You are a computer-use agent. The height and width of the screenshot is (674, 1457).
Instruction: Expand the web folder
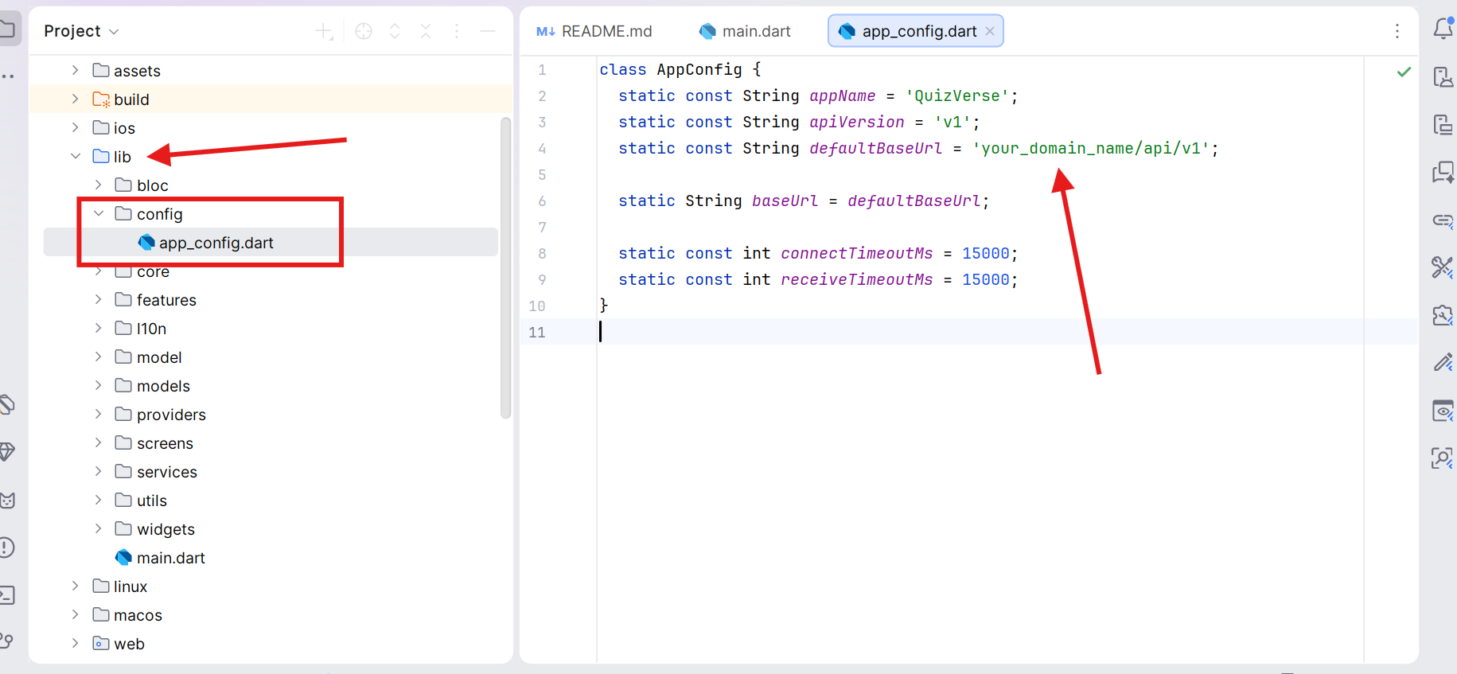pos(76,643)
